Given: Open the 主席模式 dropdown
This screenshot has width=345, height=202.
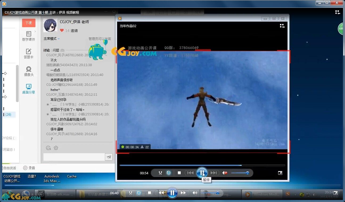Looking at the screenshot, I should point(51,39).
